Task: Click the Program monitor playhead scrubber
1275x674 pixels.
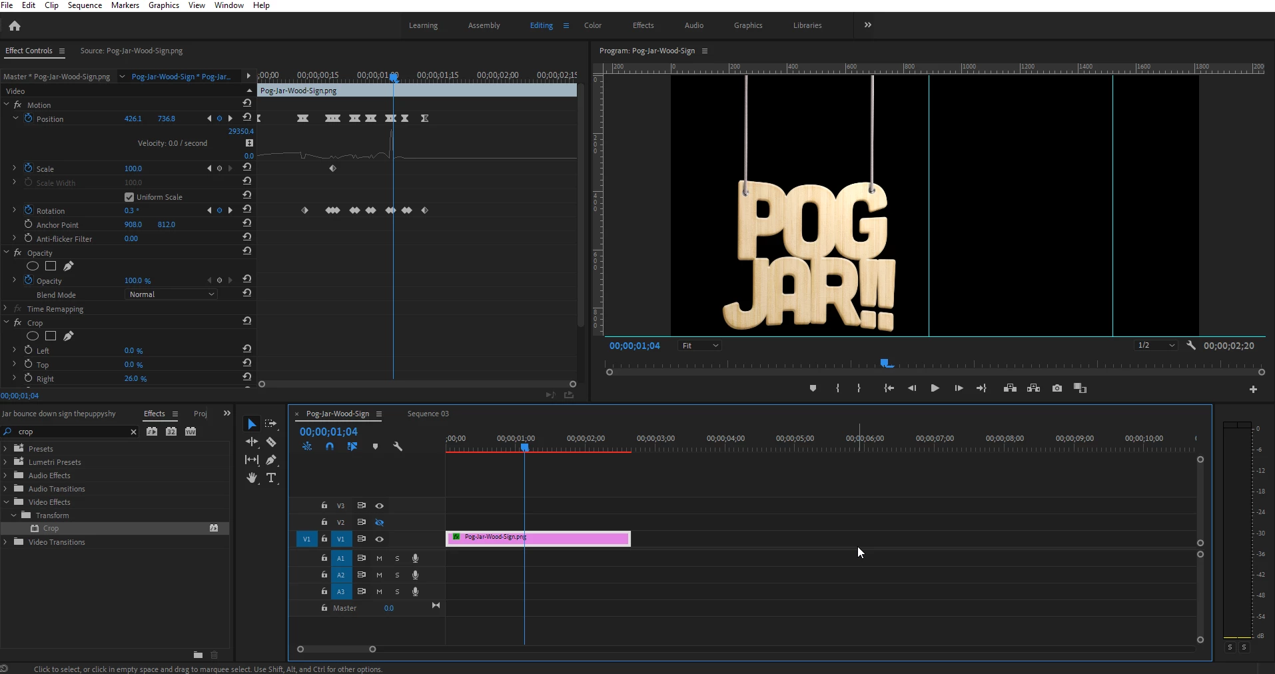Action: coord(886,364)
